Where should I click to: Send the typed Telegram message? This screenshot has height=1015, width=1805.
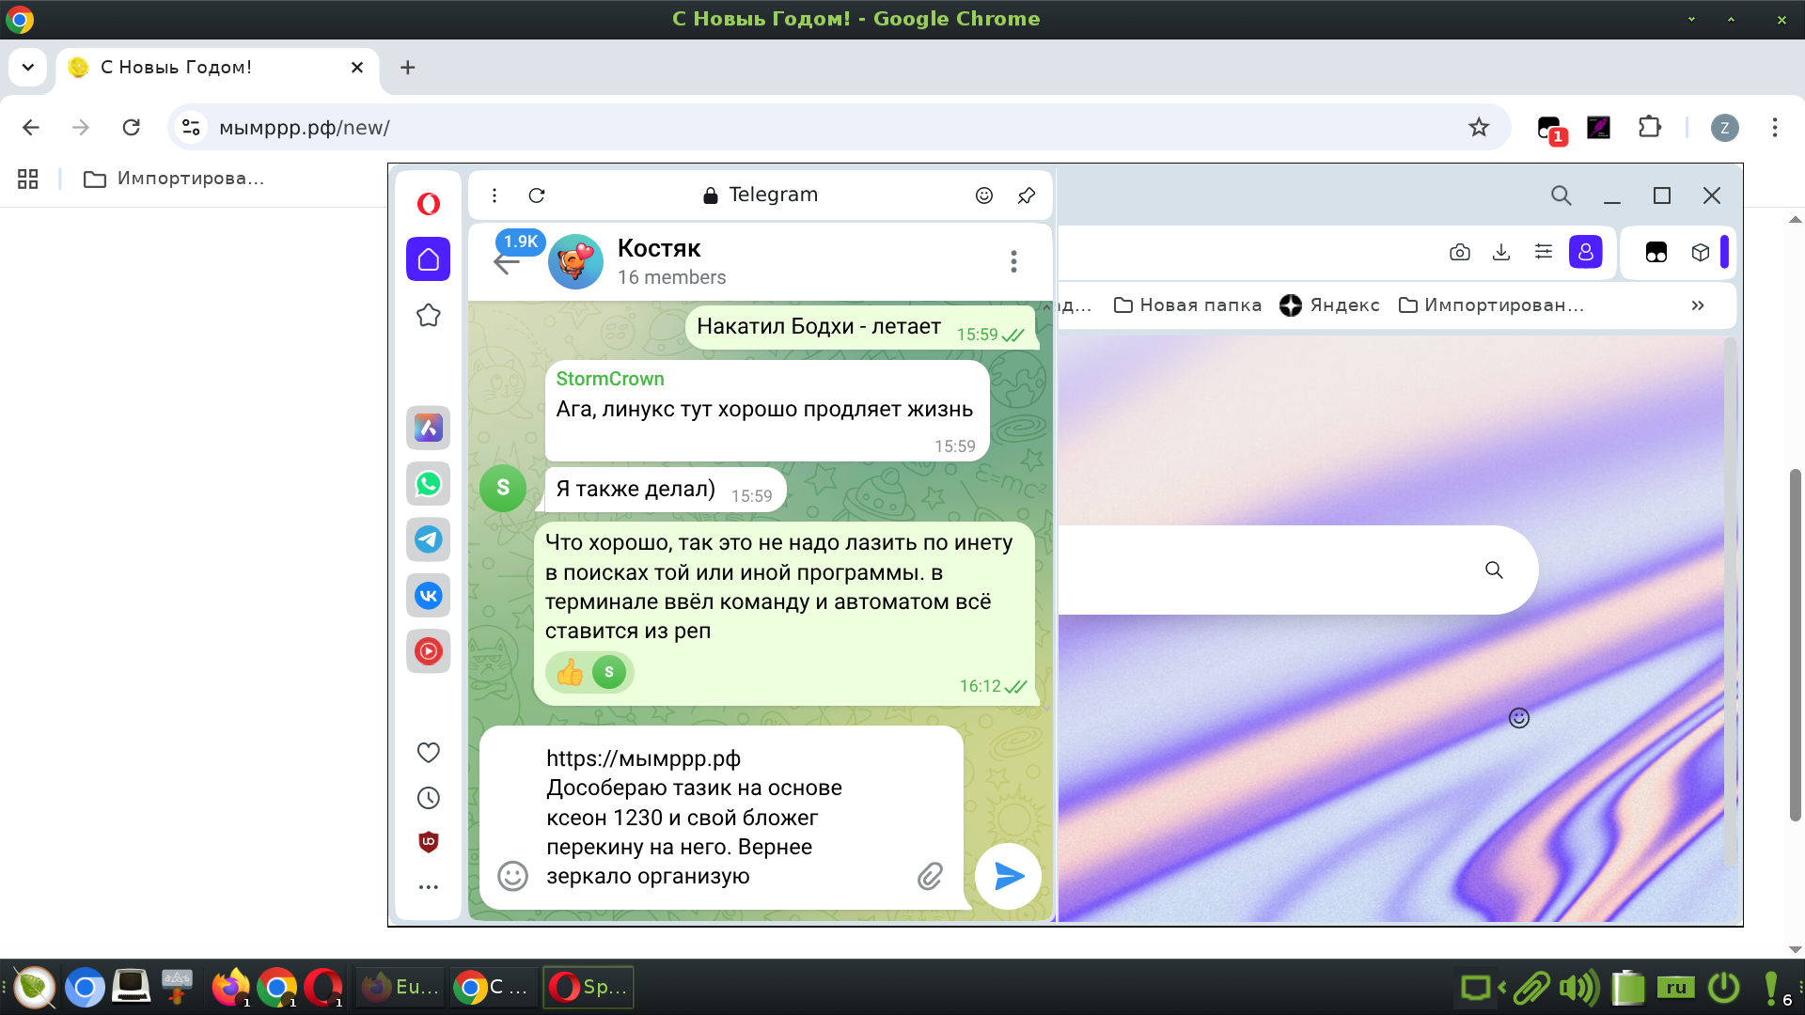click(1008, 876)
